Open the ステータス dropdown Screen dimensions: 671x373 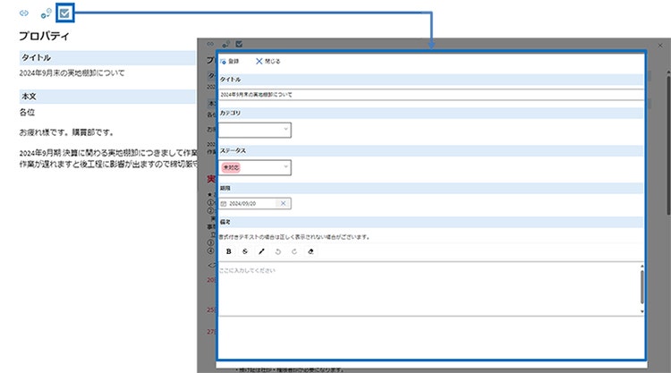coord(255,167)
